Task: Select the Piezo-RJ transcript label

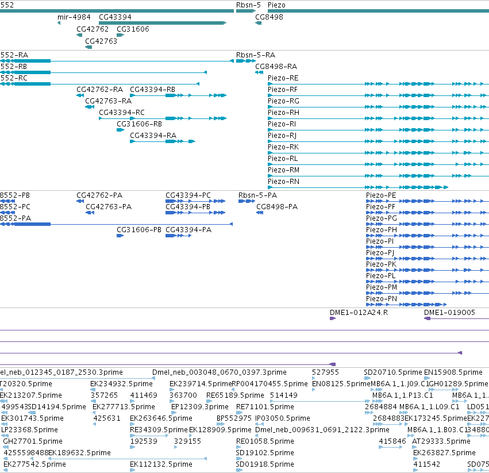Action: click(282, 136)
